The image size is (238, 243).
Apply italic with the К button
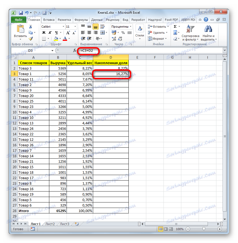point(50,33)
